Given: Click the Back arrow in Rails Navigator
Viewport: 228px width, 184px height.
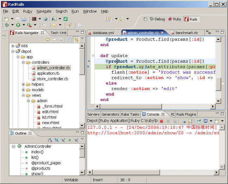Looking at the screenshot, I should [x=47, y=40].
